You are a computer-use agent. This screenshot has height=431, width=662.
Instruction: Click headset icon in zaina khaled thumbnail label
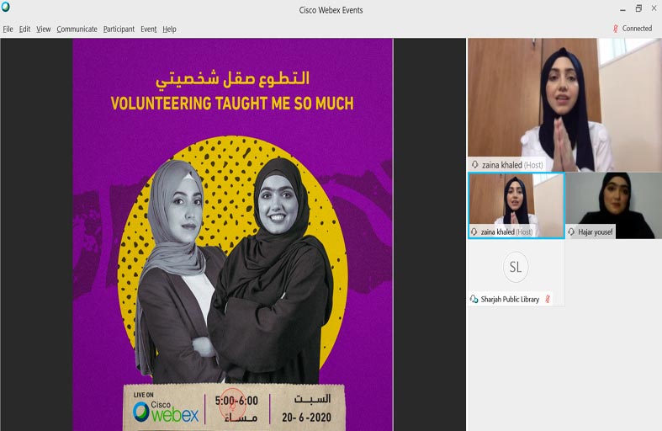coord(474,231)
